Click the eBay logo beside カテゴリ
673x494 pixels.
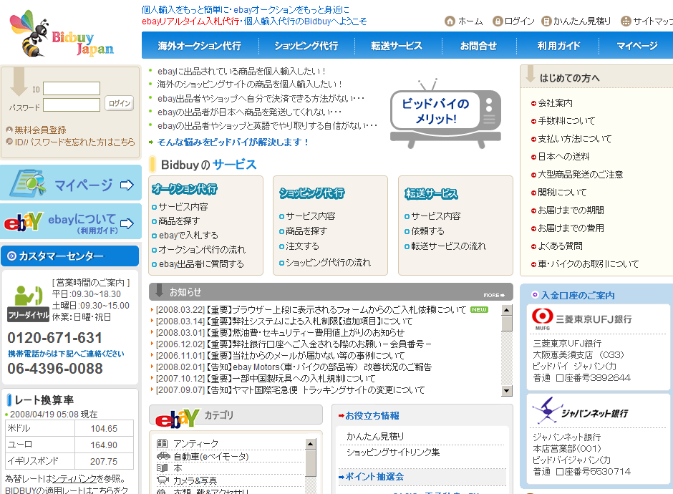pos(178,417)
